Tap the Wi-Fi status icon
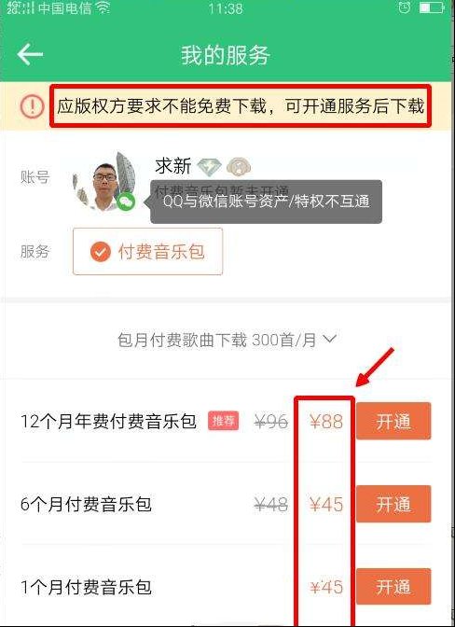The width and height of the screenshot is (455, 627). (x=103, y=7)
